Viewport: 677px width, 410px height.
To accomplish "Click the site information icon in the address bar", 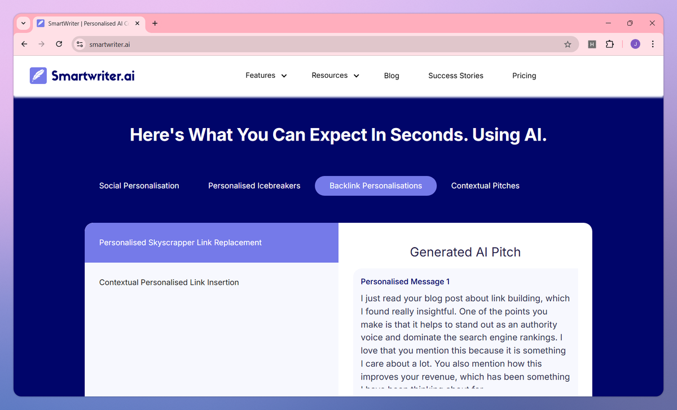I will tap(80, 43).
